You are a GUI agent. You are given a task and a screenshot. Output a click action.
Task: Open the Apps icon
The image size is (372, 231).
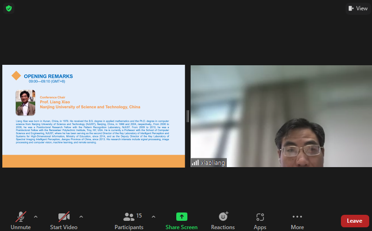[x=260, y=217]
